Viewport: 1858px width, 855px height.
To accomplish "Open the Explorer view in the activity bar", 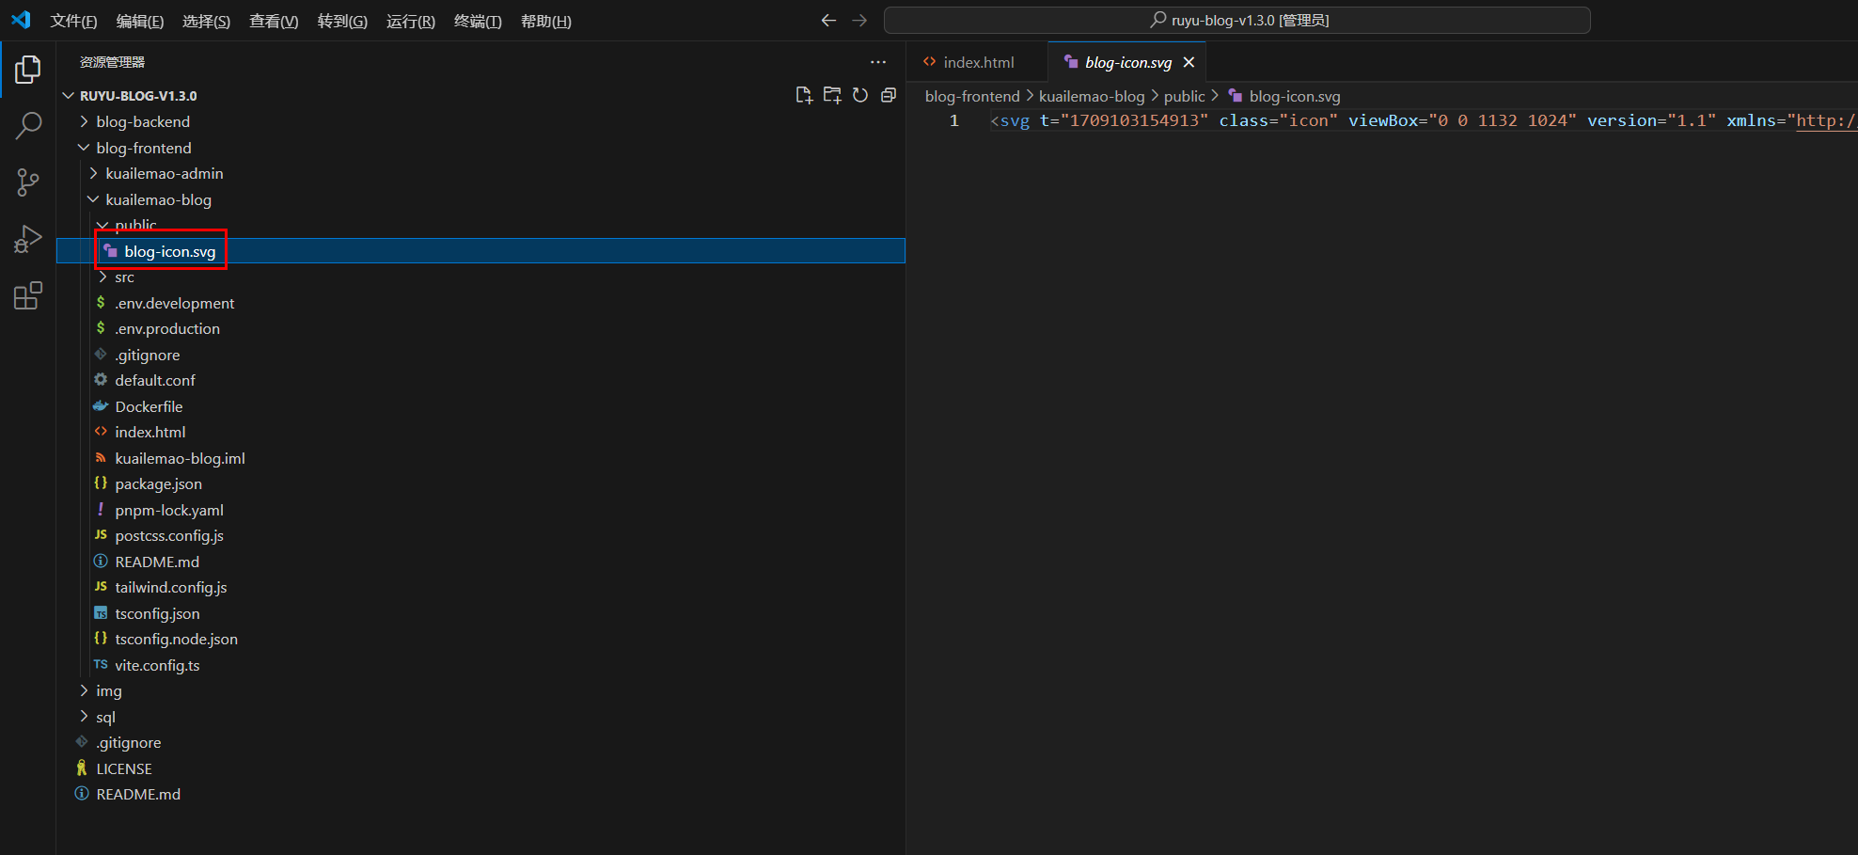I will click(28, 70).
